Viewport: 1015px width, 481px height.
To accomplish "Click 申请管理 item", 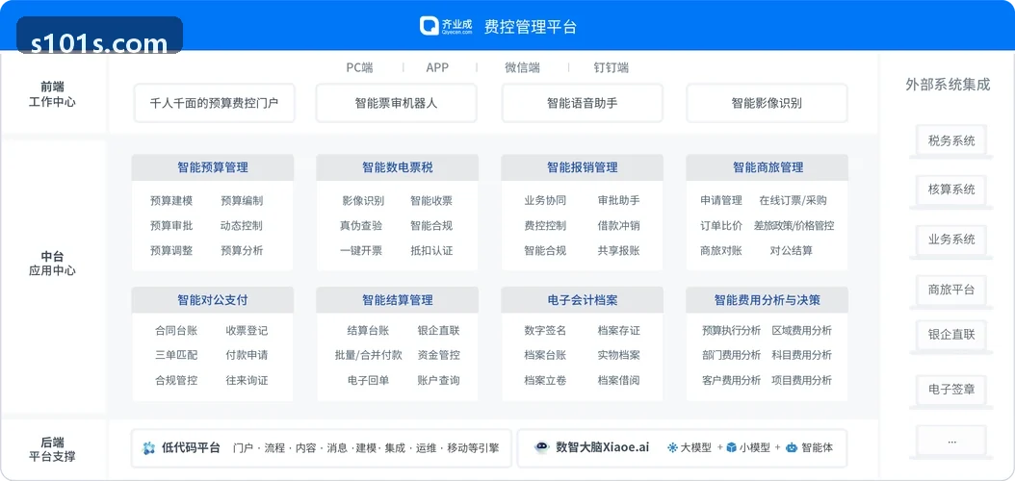I will 721,200.
